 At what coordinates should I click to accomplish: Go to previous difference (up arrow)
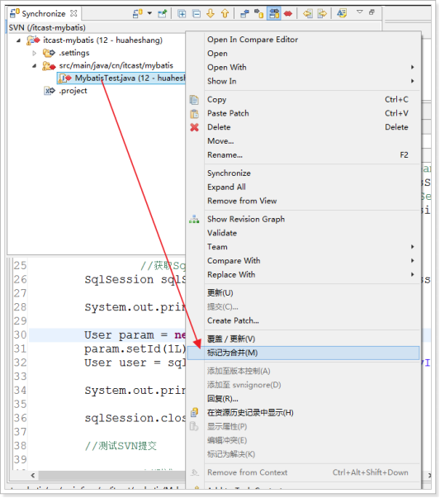click(225, 14)
